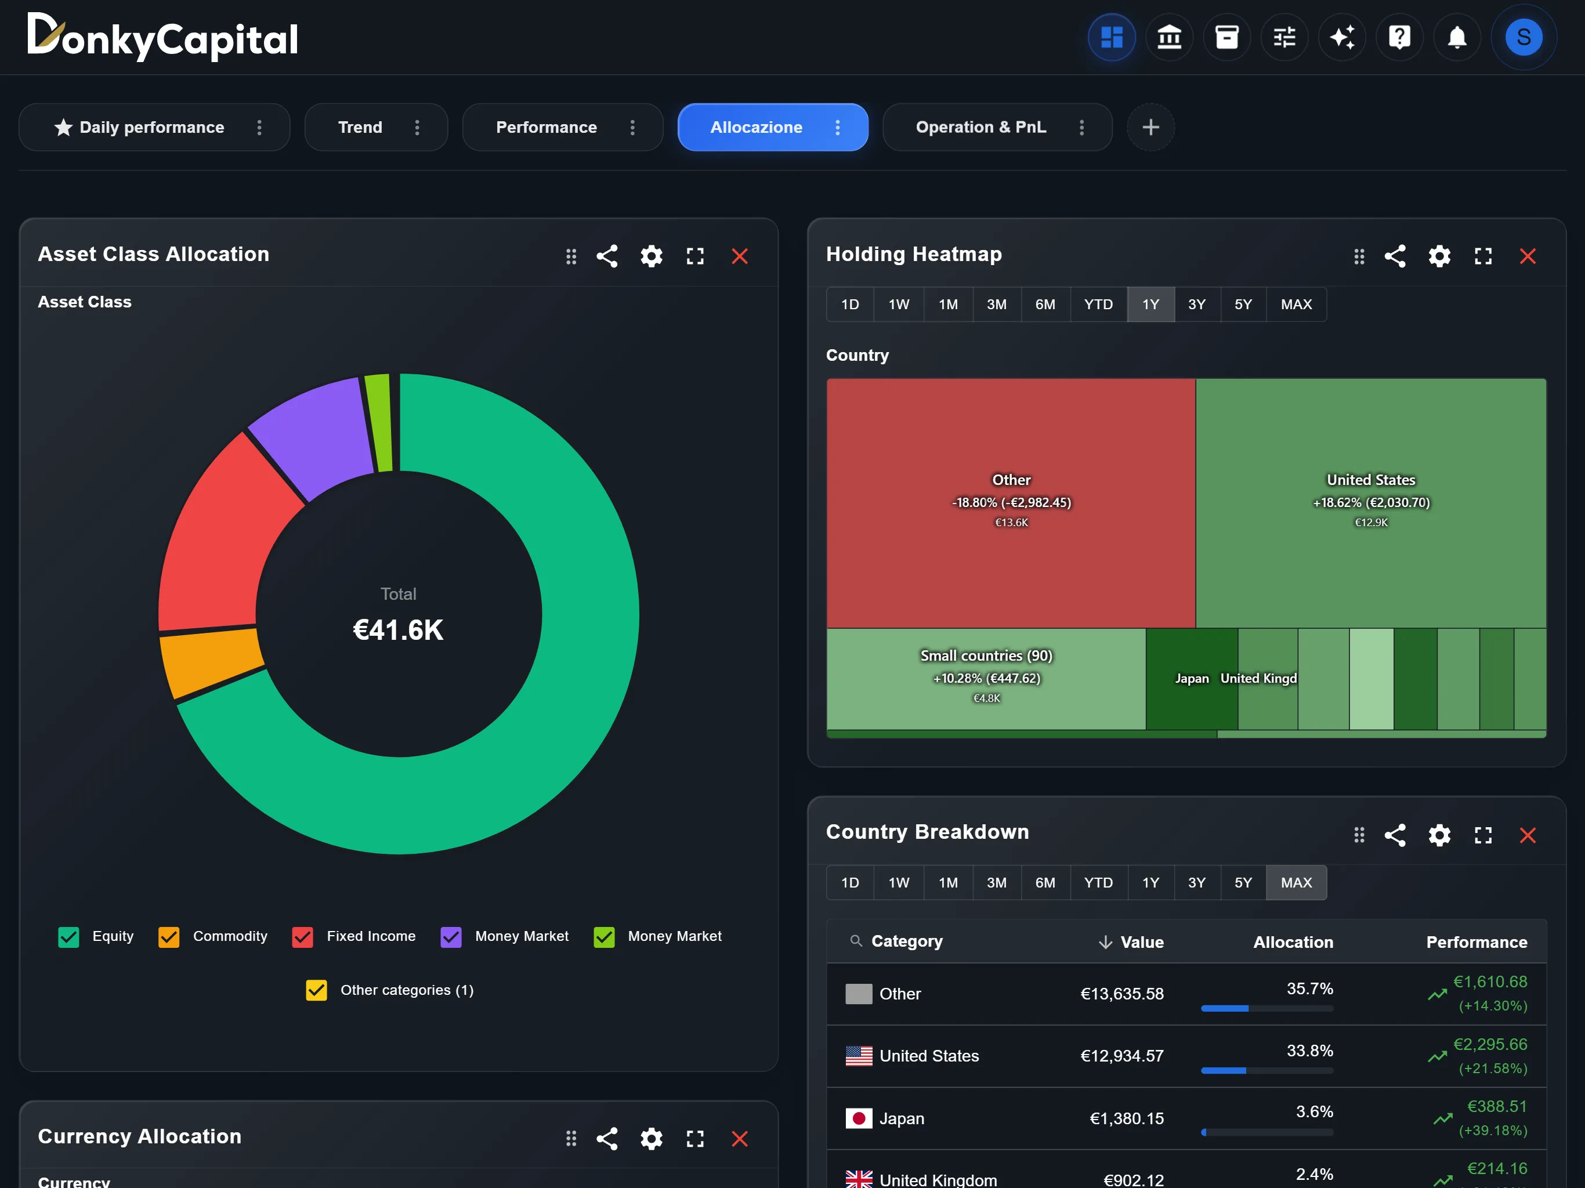The height and width of the screenshot is (1188, 1585).
Task: Sort Country Breakdown by Allocation column
Action: [x=1293, y=941]
